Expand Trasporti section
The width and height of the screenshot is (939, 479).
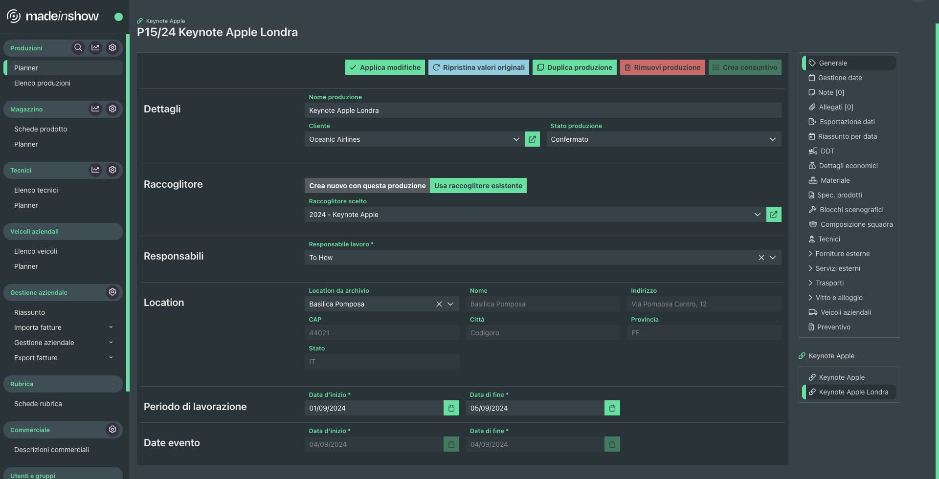849,283
